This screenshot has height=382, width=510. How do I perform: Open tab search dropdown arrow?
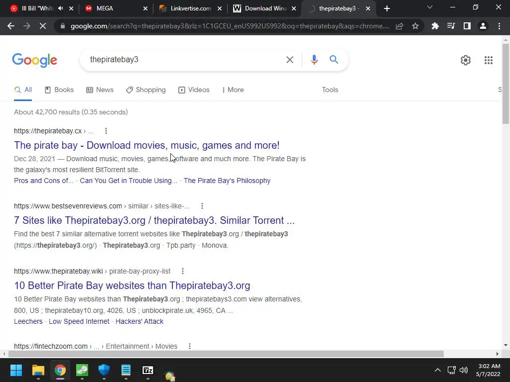tap(429, 7)
